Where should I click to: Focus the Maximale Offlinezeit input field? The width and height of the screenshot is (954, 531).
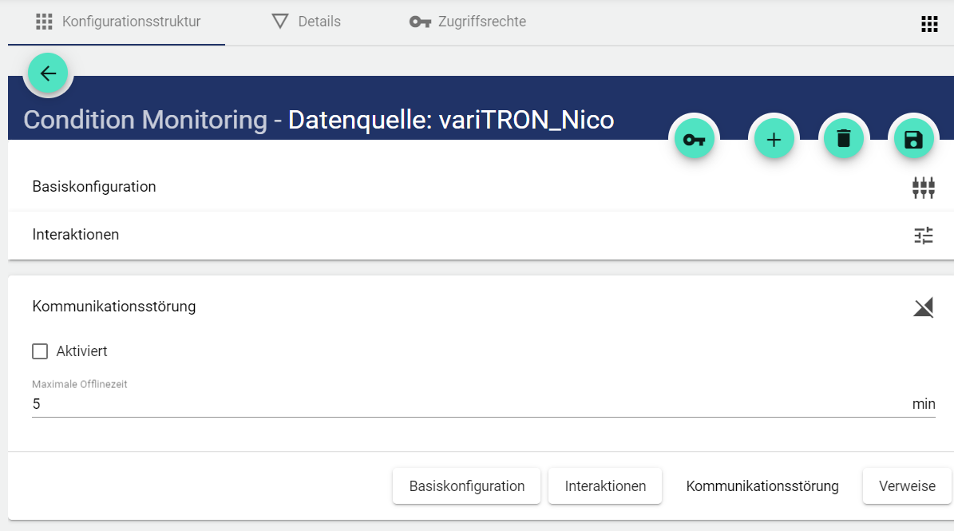tap(463, 404)
